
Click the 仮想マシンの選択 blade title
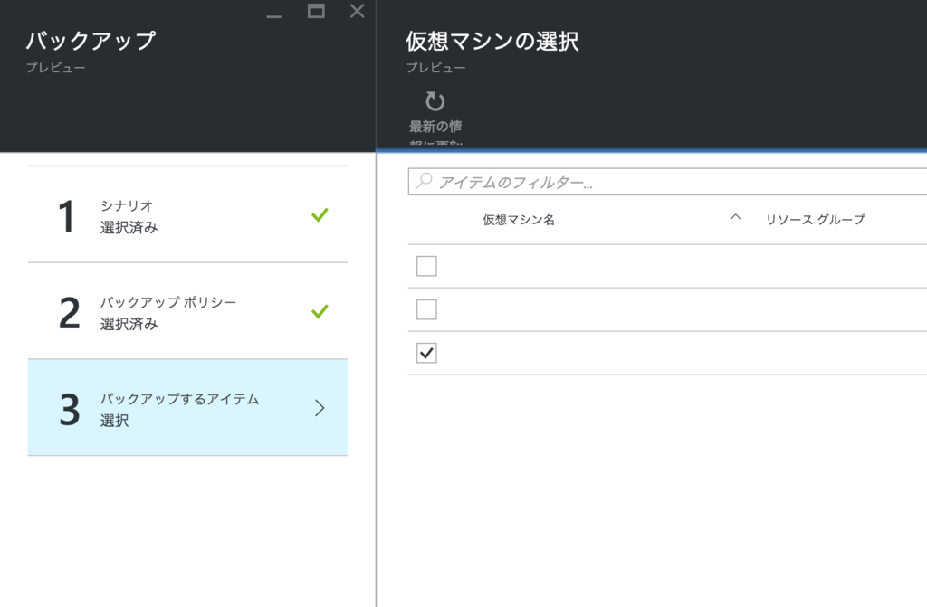coord(492,42)
